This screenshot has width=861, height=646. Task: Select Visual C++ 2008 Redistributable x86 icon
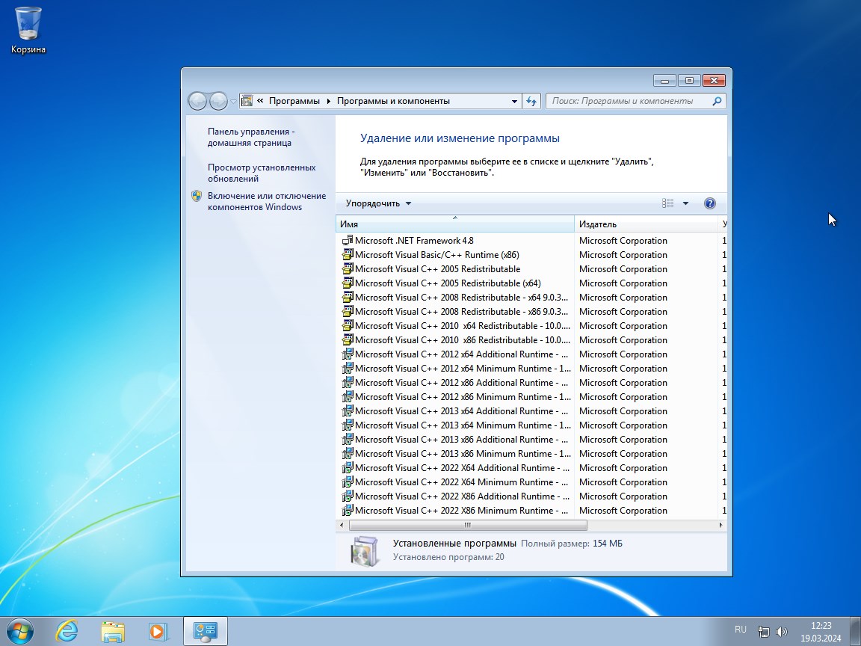347,312
